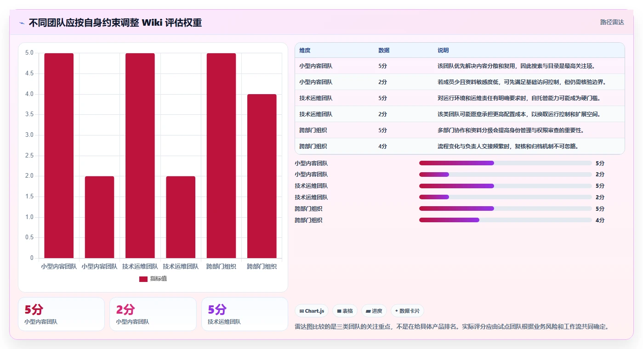Click the row about 承担更高配置成本
Screen dimensions: 643x349
[460, 114]
